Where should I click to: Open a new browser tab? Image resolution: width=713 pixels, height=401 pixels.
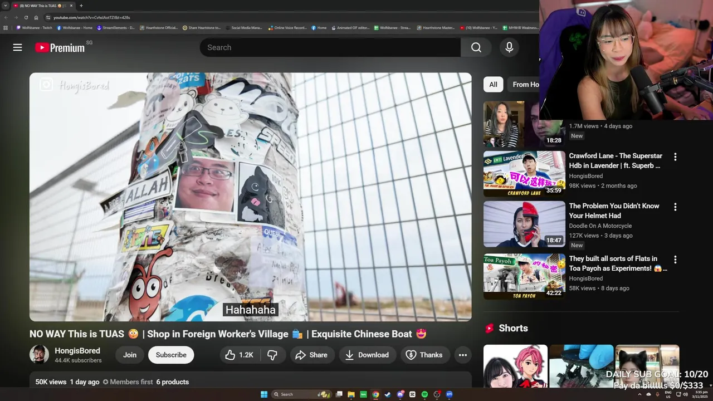pyautogui.click(x=81, y=6)
